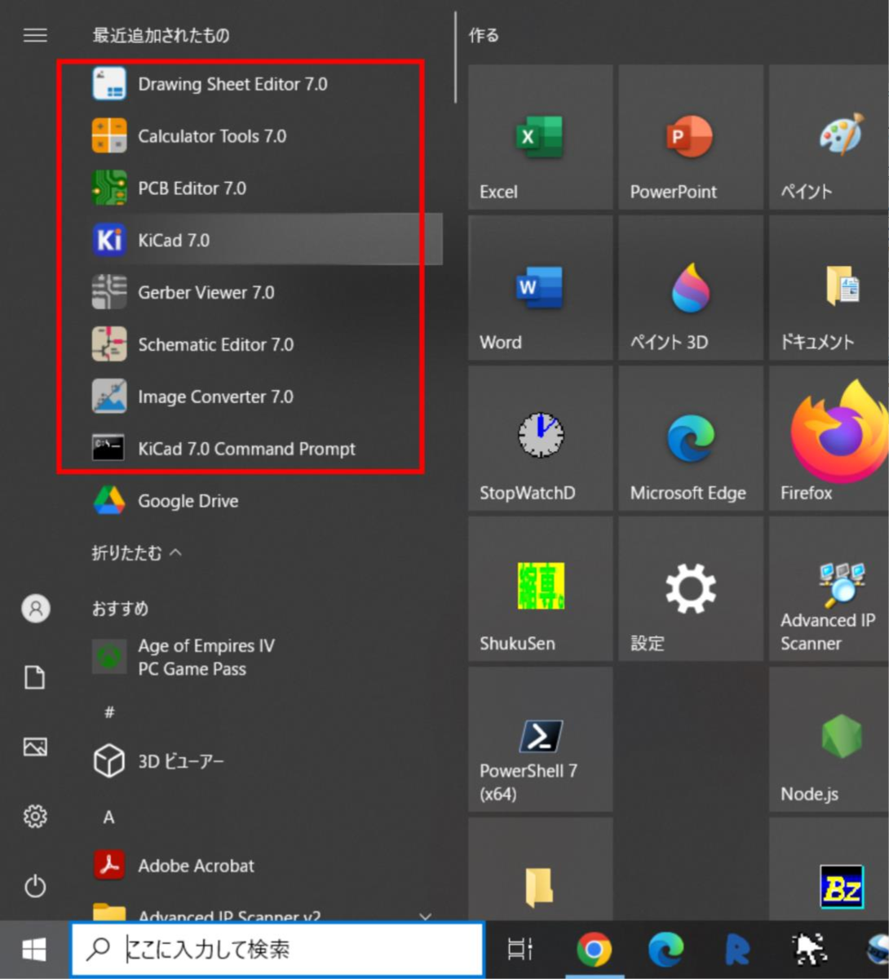Viewport: 889px width, 979px height.
Task: Open the Power options icon
Action: 35,886
